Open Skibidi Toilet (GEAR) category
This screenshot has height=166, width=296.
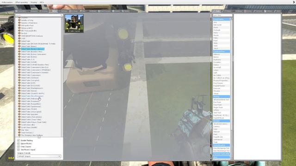click(29, 62)
